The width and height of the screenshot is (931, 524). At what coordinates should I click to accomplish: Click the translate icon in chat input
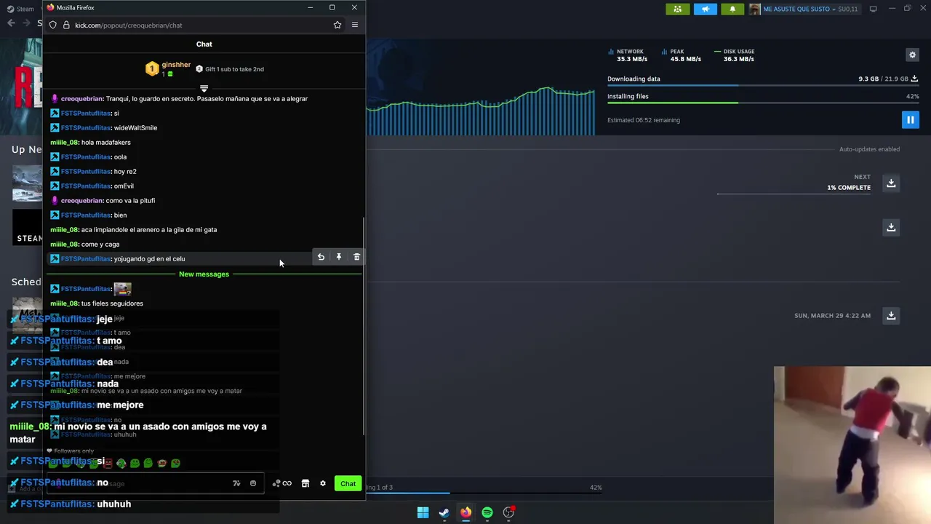click(236, 483)
